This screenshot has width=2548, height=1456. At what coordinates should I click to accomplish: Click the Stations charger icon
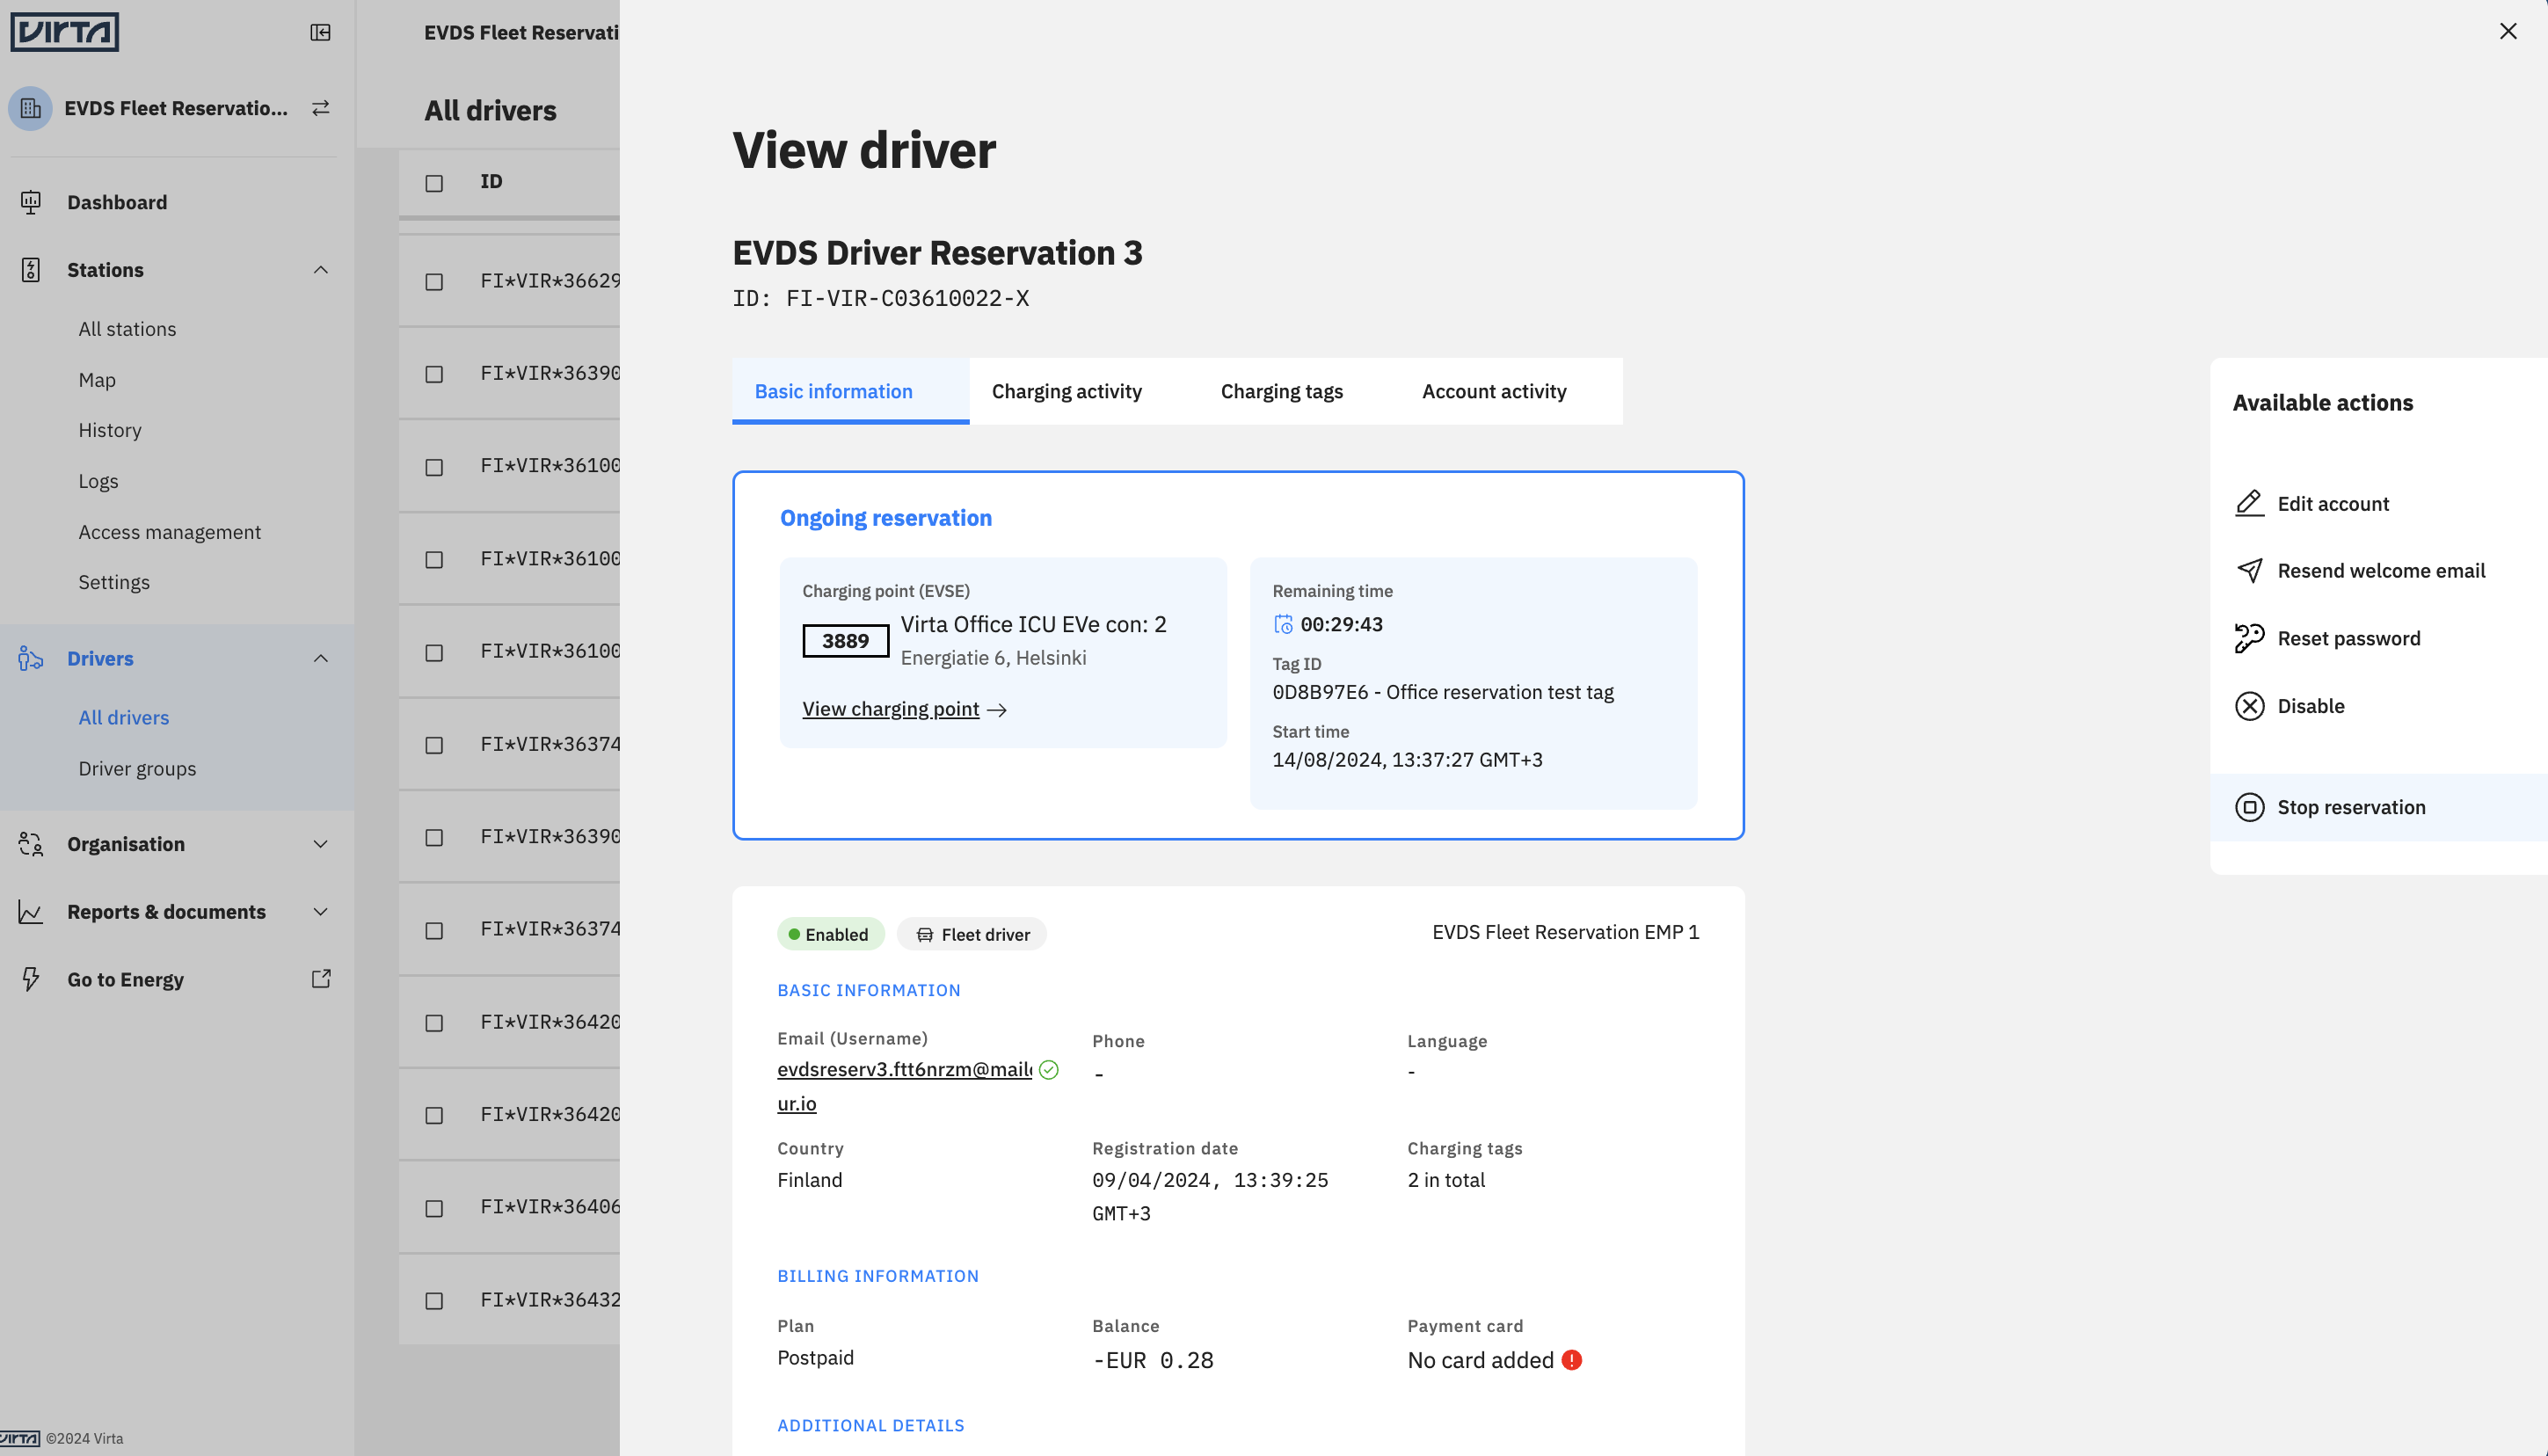(x=31, y=270)
